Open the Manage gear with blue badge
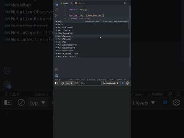Image resolution: width=184 pixels, height=138 pixels. coord(56,76)
